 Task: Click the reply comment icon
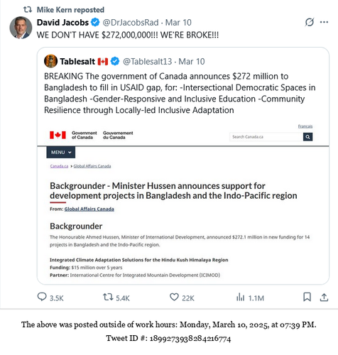pos(42,297)
